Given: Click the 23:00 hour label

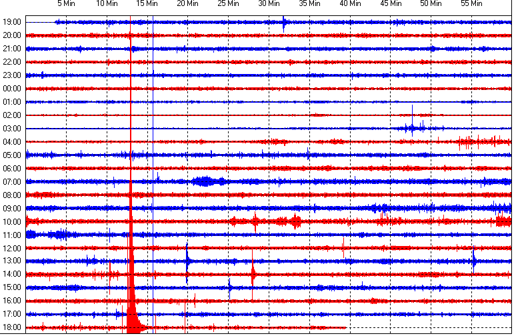Looking at the screenshot, I should pyautogui.click(x=12, y=75).
